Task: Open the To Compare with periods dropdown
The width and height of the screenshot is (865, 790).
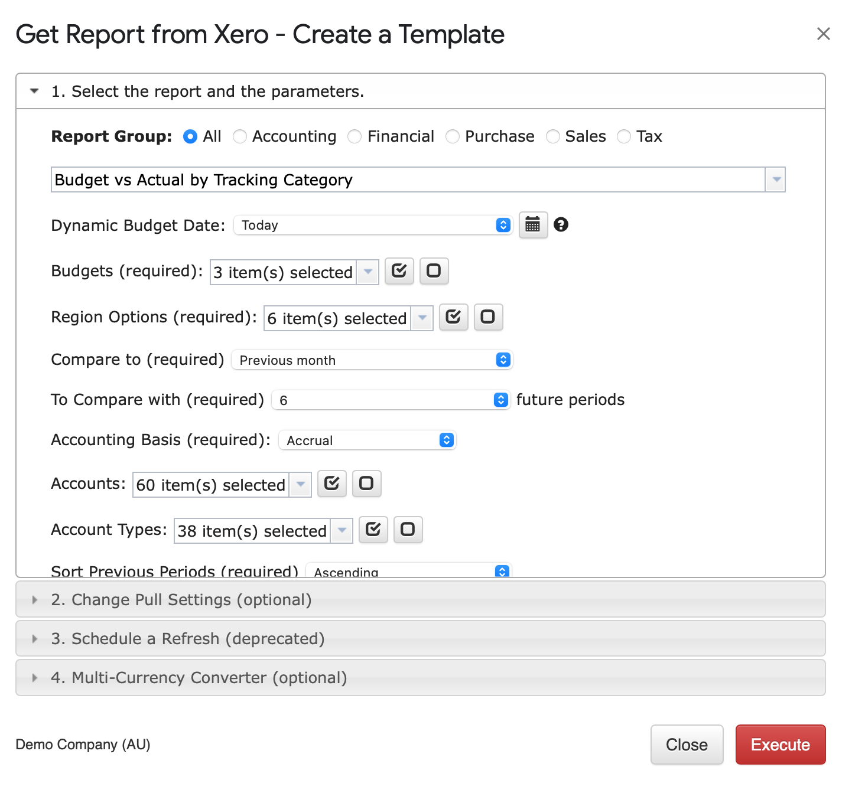Action: [391, 400]
